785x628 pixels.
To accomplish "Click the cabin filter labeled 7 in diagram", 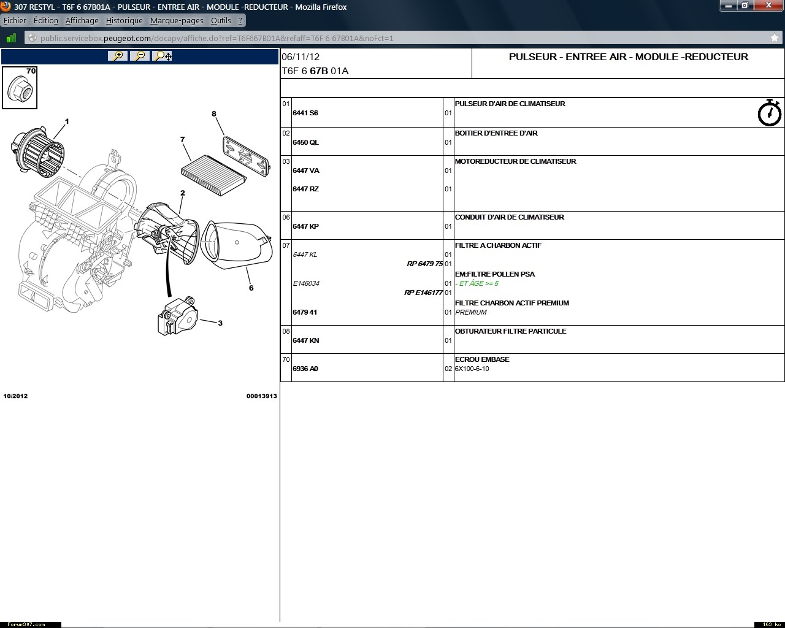I will coord(213,170).
